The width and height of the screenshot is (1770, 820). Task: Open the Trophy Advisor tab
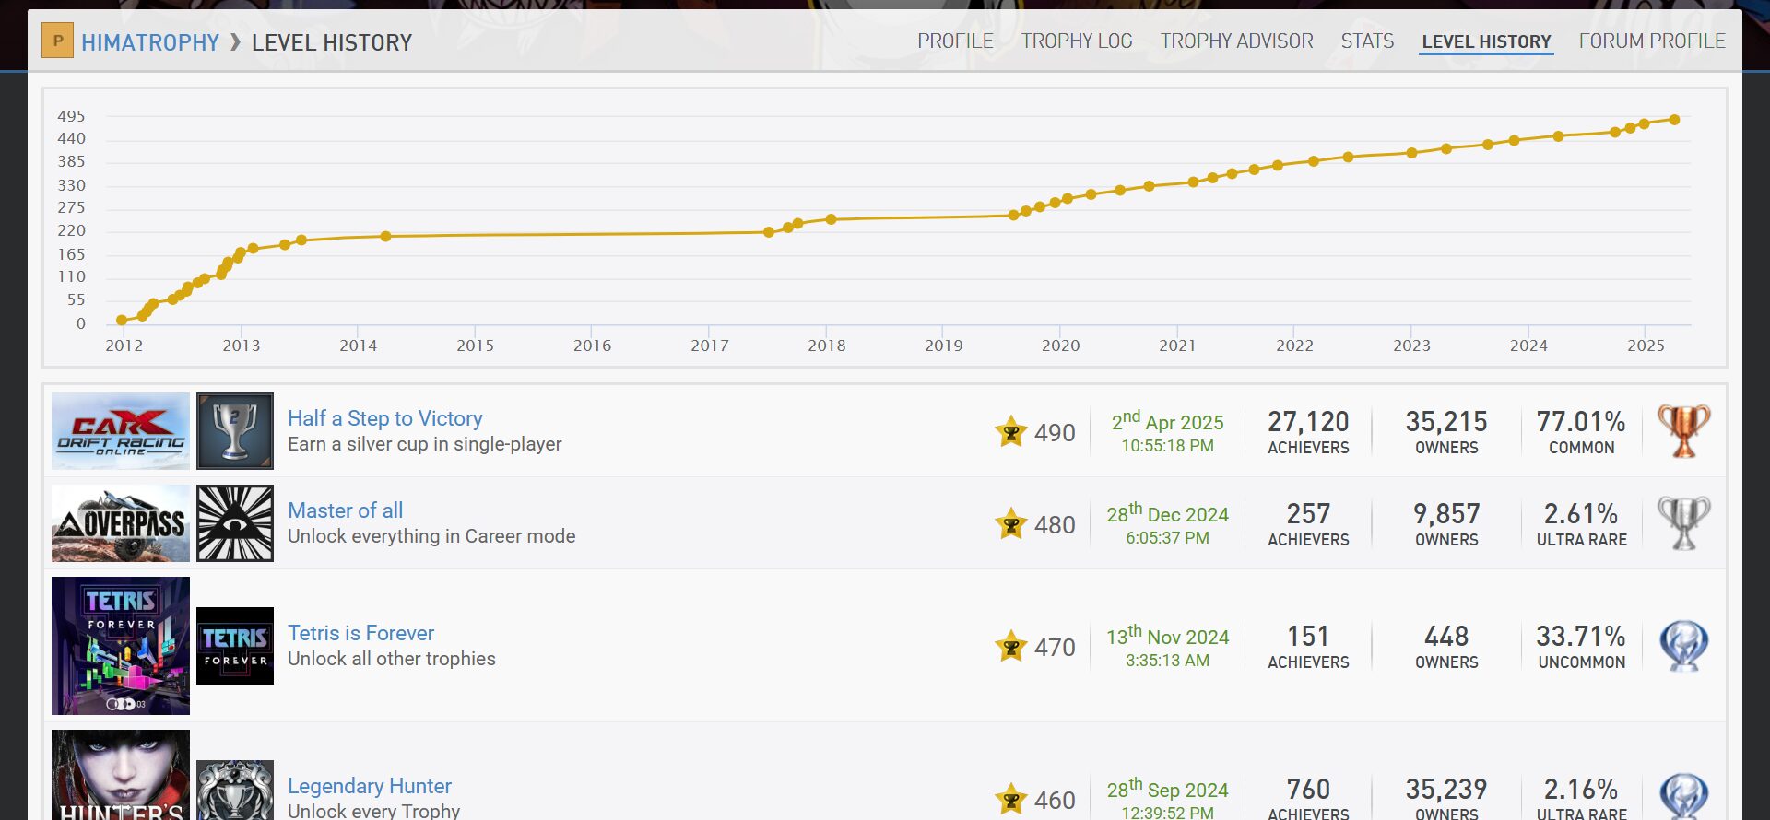coord(1236,41)
